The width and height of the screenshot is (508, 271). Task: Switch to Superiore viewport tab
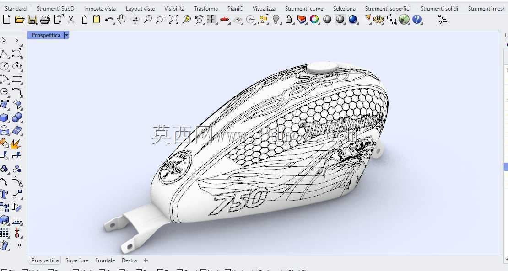tap(77, 260)
